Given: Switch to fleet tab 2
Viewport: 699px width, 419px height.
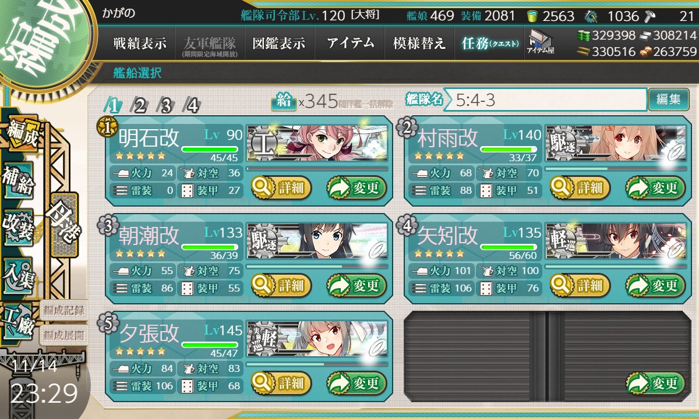Looking at the screenshot, I should click(140, 105).
